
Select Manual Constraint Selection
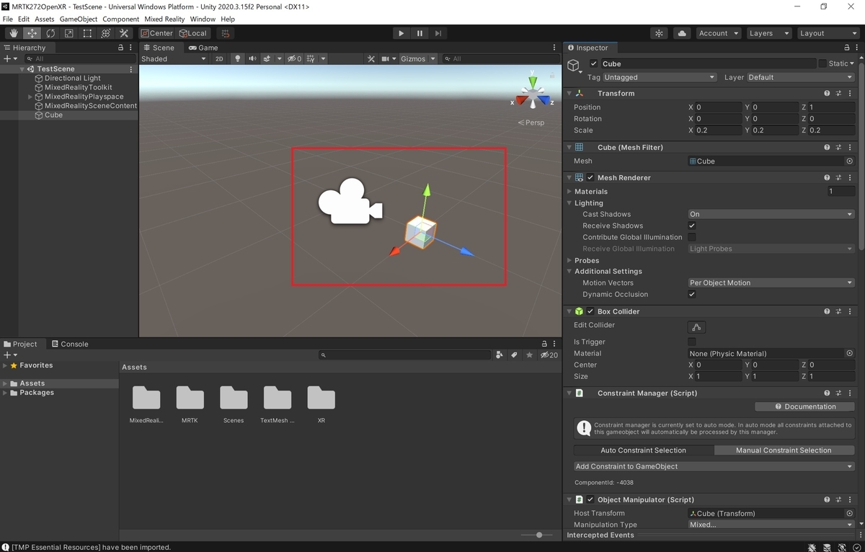784,450
